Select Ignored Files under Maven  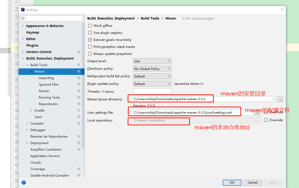pos(49,84)
